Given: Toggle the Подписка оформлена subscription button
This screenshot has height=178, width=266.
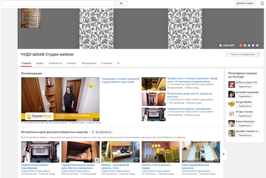Looking at the screenshot, I should 241,55.
